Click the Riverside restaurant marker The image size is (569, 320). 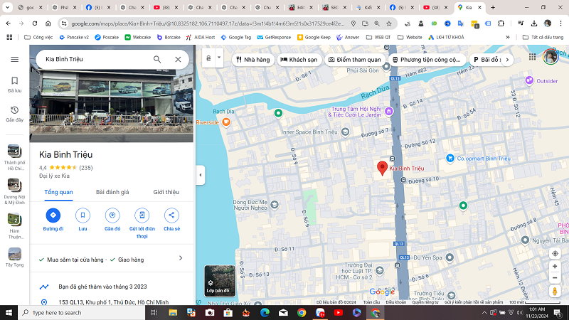click(x=226, y=122)
